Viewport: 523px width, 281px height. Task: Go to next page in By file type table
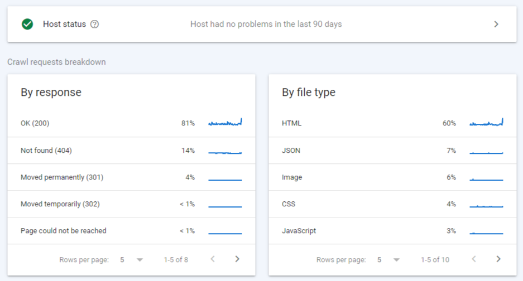point(498,259)
